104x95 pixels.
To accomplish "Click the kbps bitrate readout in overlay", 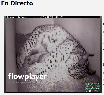I will pos(34,17).
